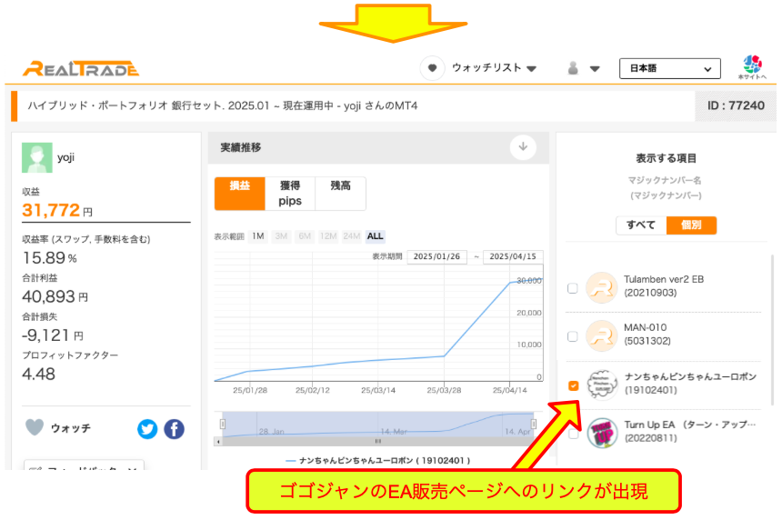
Task: Set display range to ALL
Action: tap(375, 236)
